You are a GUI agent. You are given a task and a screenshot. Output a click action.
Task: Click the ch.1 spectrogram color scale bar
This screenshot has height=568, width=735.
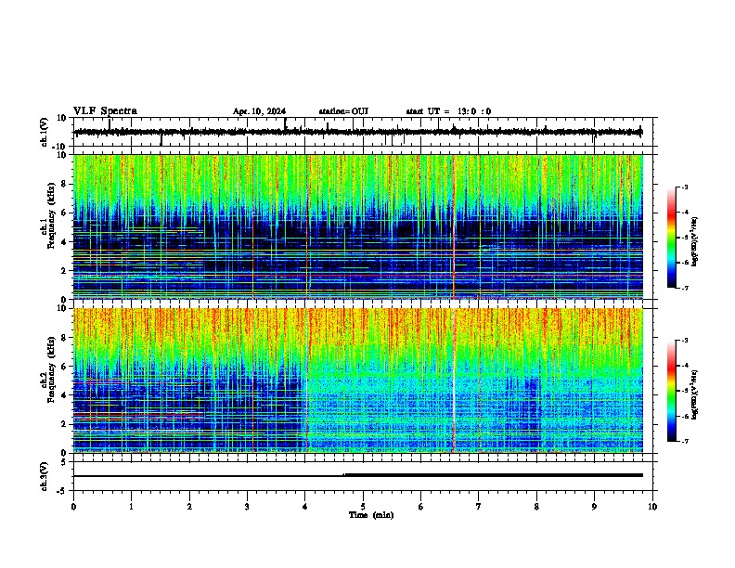pos(672,238)
